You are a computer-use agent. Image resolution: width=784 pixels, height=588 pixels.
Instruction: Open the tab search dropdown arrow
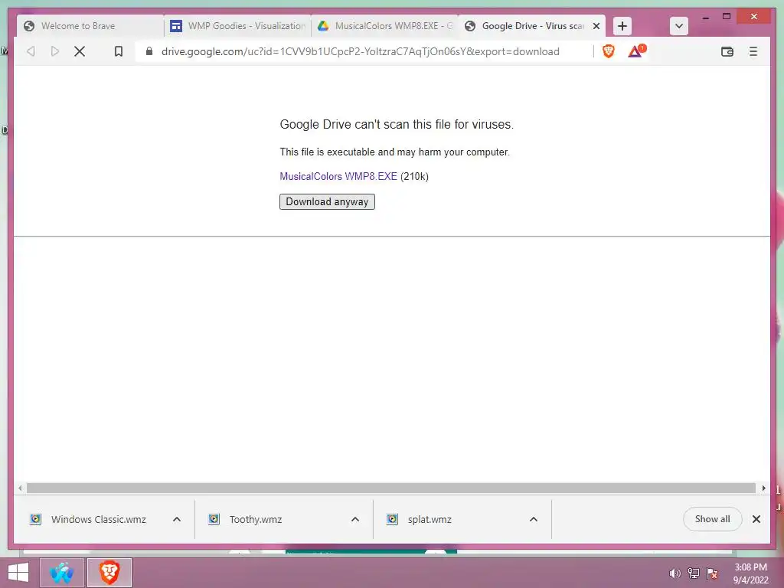pyautogui.click(x=678, y=26)
